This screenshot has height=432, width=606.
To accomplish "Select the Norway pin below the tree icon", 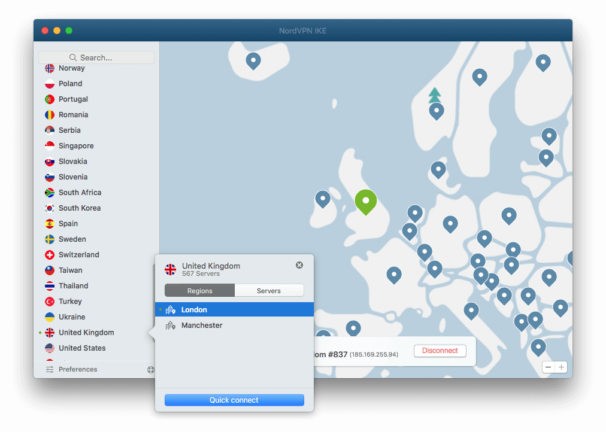I will click(x=437, y=111).
